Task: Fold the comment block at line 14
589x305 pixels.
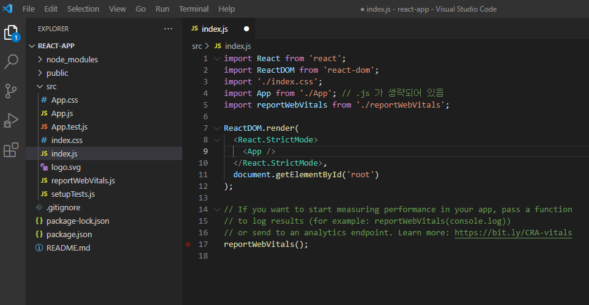Action: click(x=217, y=209)
